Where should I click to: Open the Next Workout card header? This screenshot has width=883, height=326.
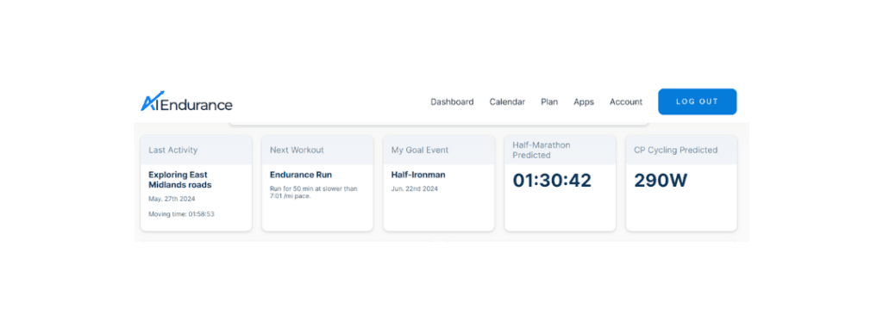tap(317, 150)
